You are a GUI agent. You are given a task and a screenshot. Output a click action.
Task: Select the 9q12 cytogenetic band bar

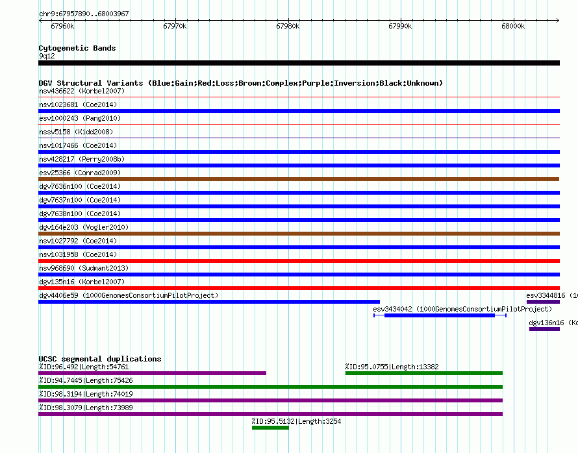click(x=299, y=63)
